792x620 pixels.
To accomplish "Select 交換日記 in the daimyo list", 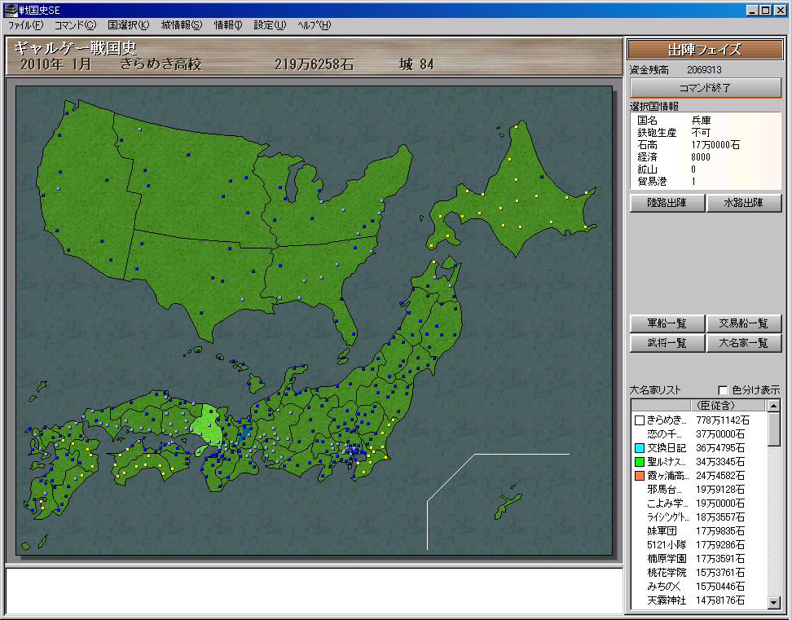I will [x=699, y=448].
